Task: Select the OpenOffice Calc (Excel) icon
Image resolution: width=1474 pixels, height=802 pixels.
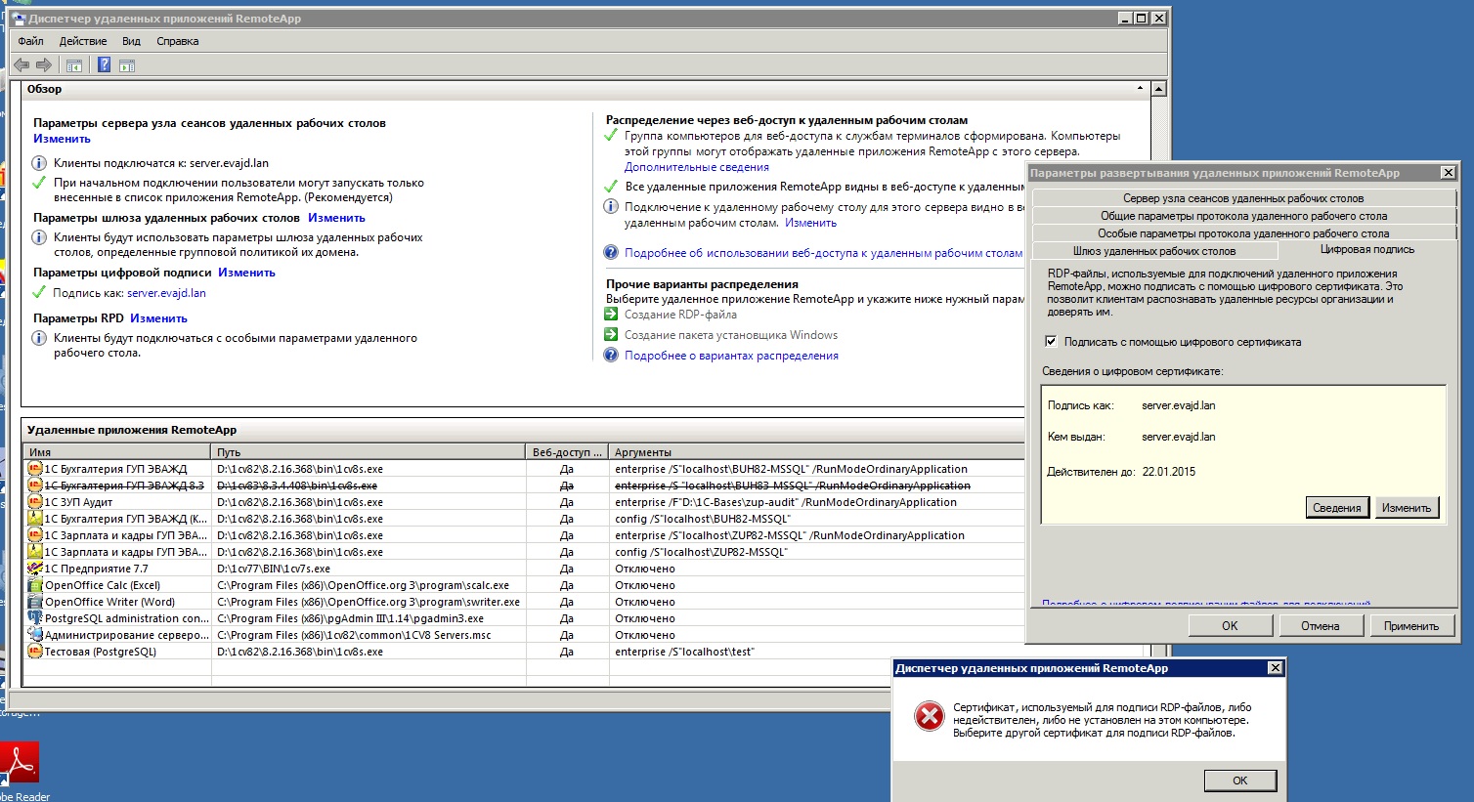Action: coord(35,585)
